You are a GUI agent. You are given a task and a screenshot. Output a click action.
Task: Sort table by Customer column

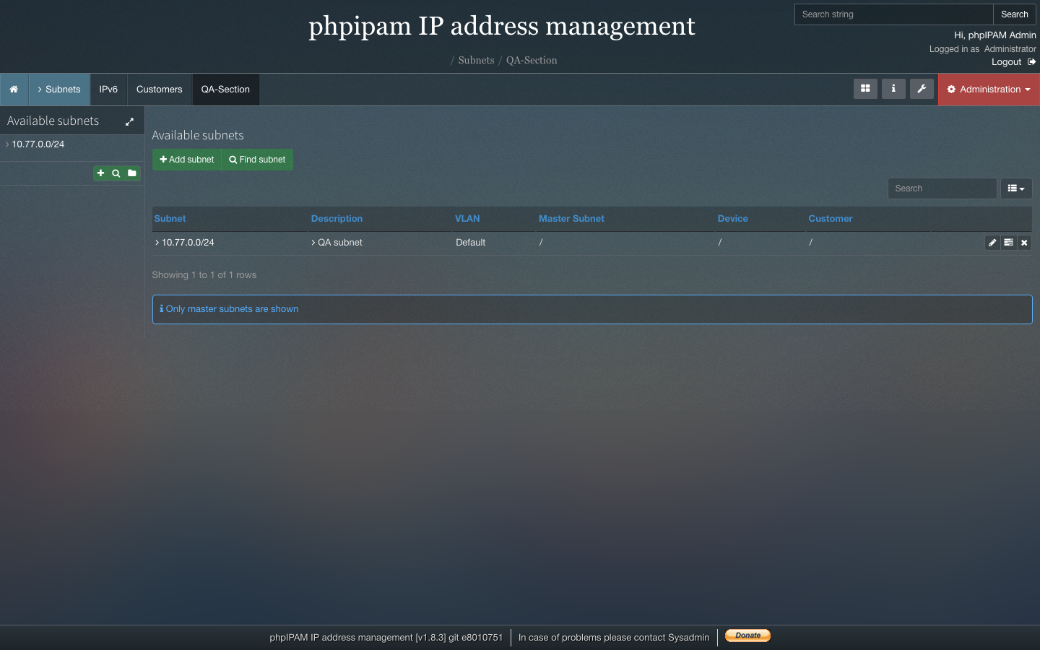pyautogui.click(x=831, y=219)
